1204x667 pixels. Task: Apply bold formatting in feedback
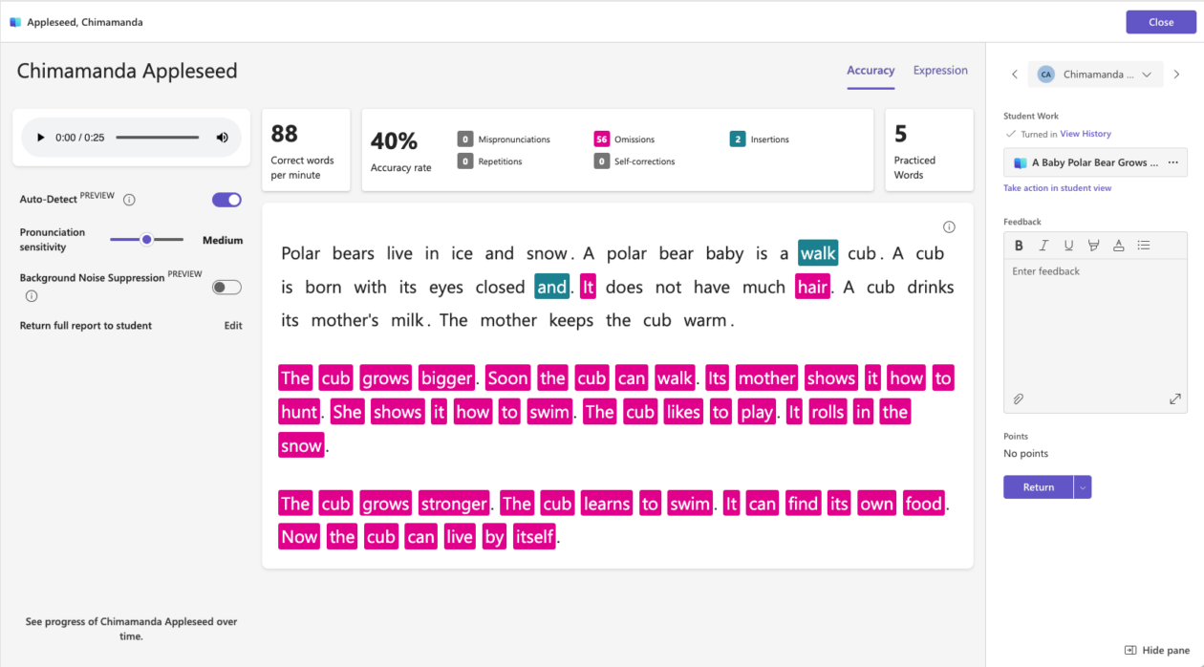(1019, 246)
